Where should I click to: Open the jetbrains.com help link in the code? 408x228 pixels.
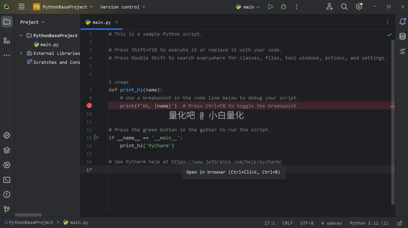[226, 162]
